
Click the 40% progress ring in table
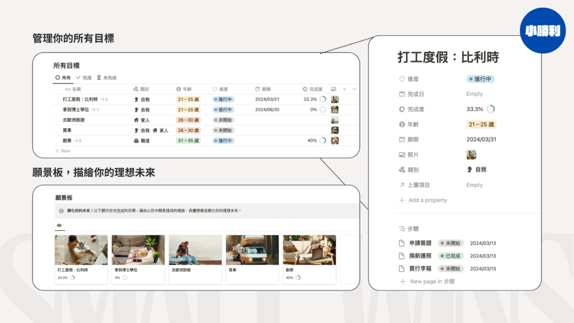(323, 141)
